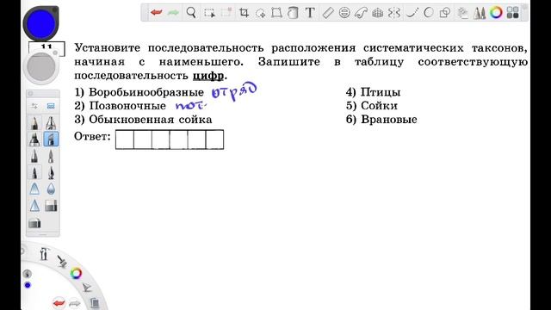Toggle Predictive Stroke mode
Viewport: 551px width, 310px height.
tap(429, 13)
